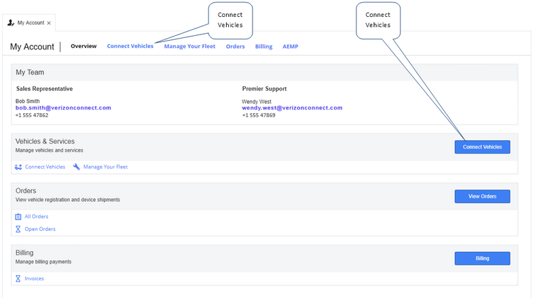Click 'View vehicle registration and device shipments' text

[68, 200]
